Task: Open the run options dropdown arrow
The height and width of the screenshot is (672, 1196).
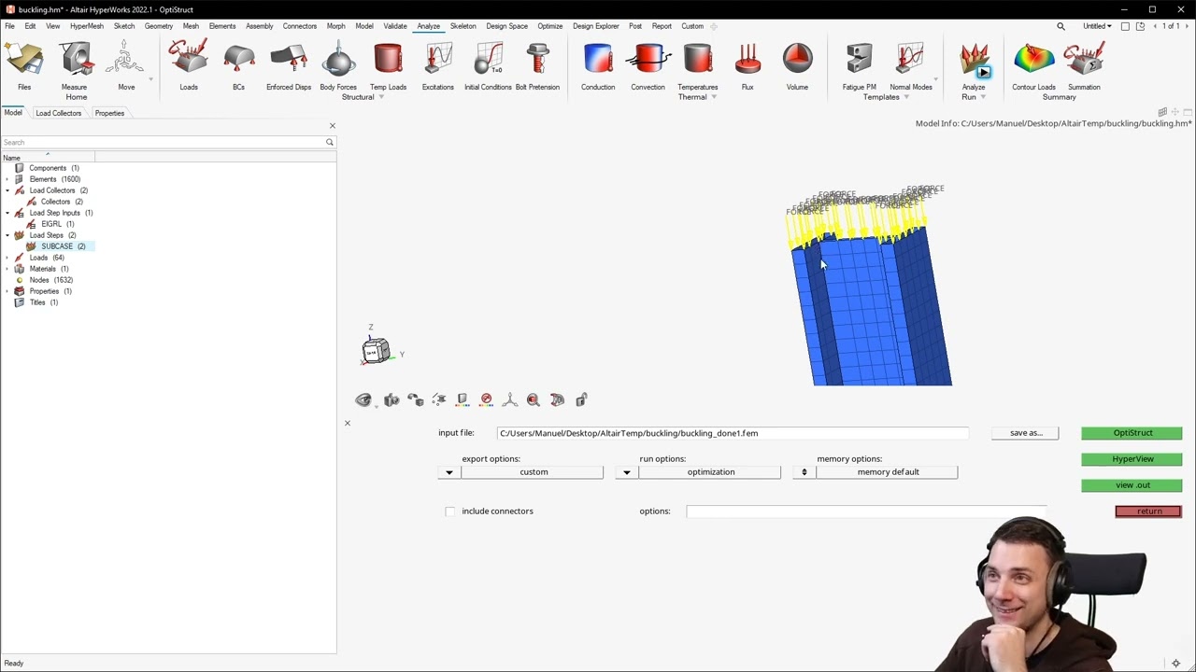Action: click(x=626, y=472)
